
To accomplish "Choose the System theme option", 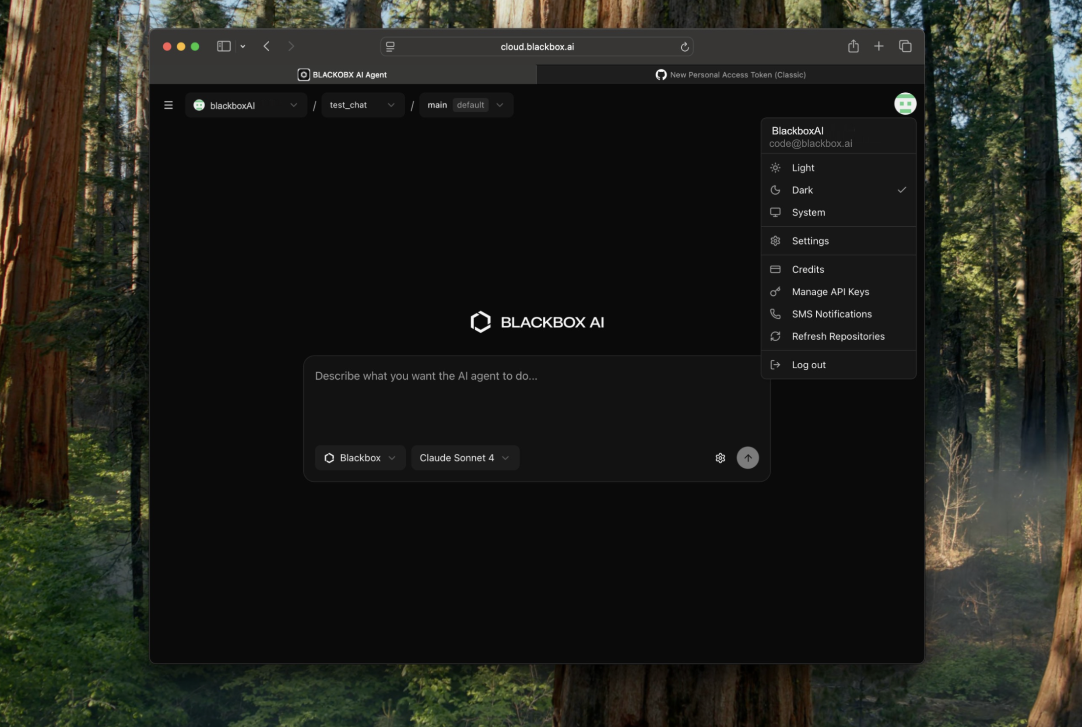I will (808, 212).
